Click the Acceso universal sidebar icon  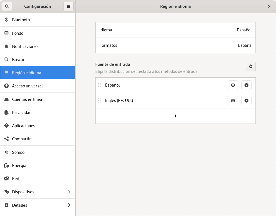[x=6, y=86]
